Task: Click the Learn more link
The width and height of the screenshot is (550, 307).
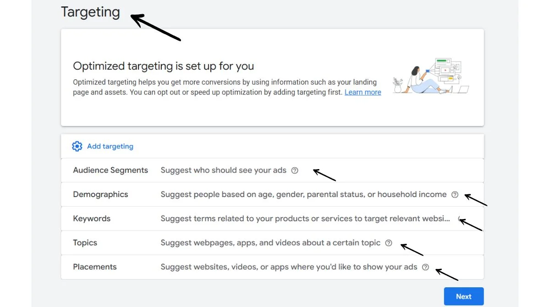Action: (x=363, y=92)
